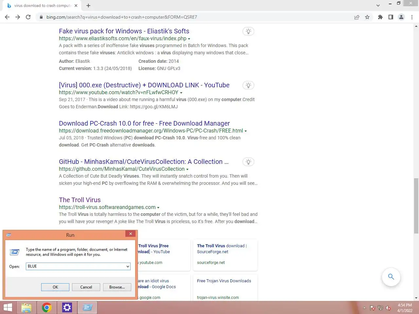Open Download PC-Crash 10.0 for free link
This screenshot has height=314, width=419.
[144, 123]
